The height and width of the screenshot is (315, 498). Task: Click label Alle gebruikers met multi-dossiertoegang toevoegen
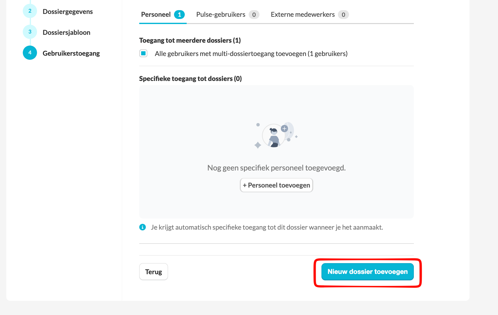[x=251, y=54]
